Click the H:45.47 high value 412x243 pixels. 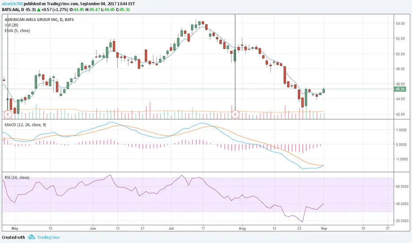tap(92, 10)
